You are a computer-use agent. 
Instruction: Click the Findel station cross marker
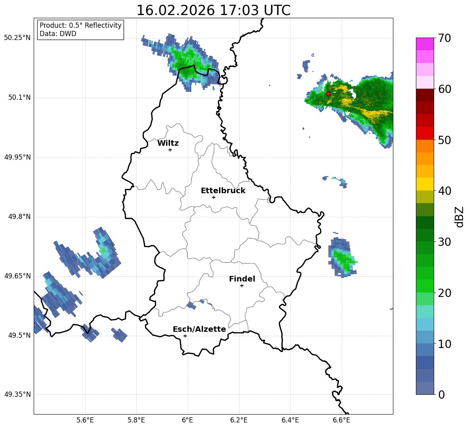(242, 286)
